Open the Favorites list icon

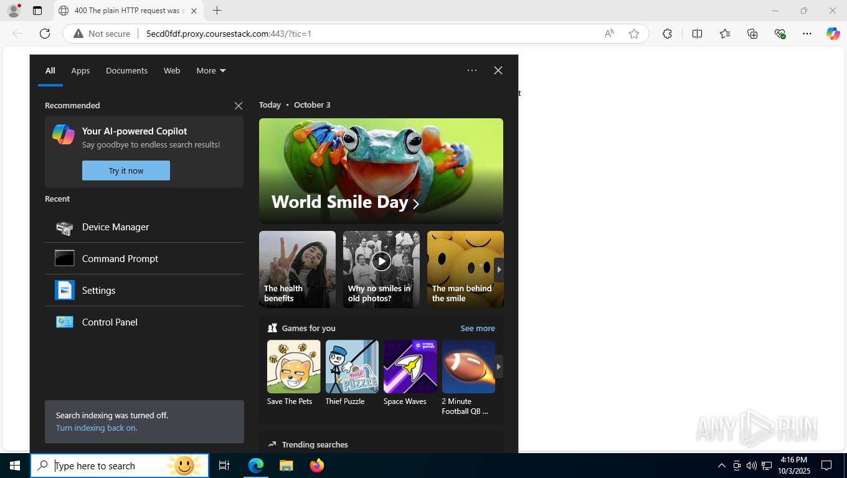(x=725, y=34)
